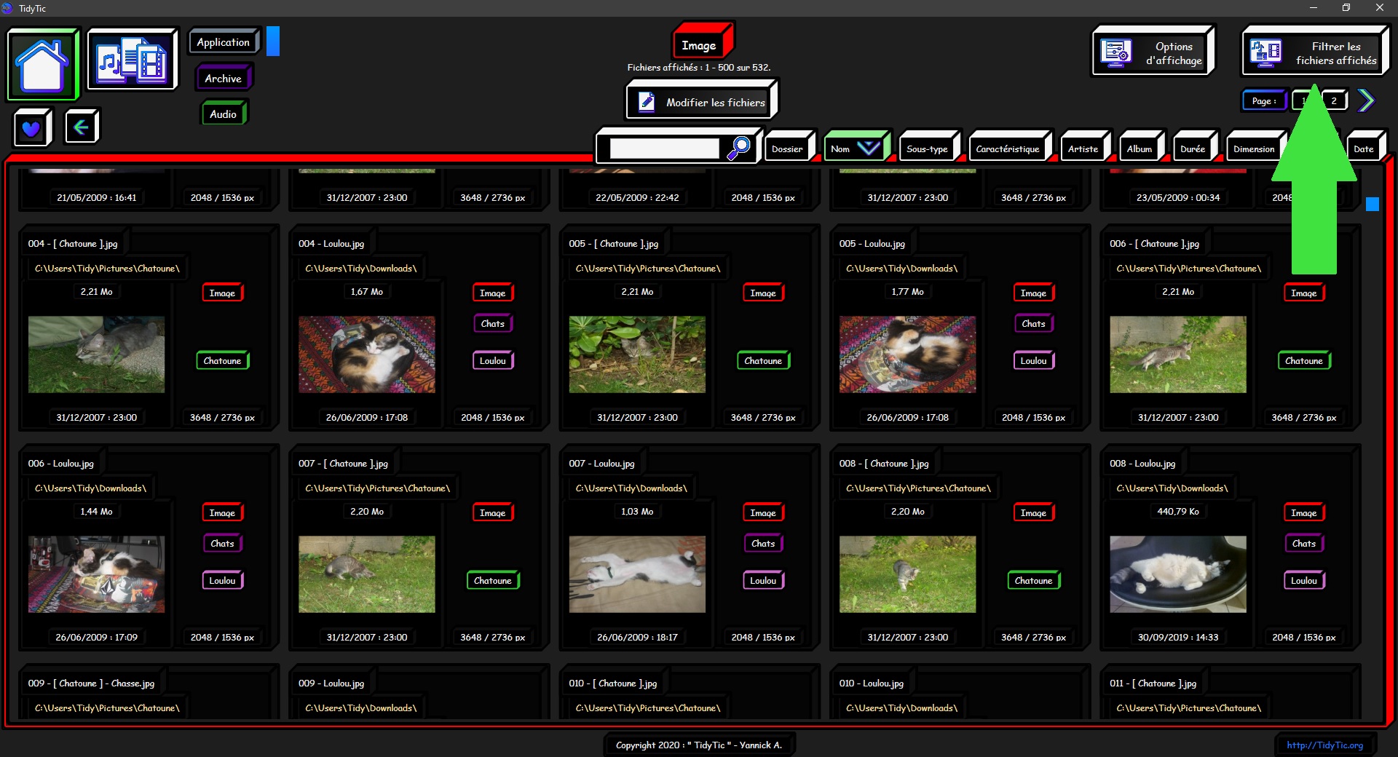Image resolution: width=1398 pixels, height=757 pixels.
Task: Click Loulou tag on 008 - Loulou.jpg
Action: 1303,580
